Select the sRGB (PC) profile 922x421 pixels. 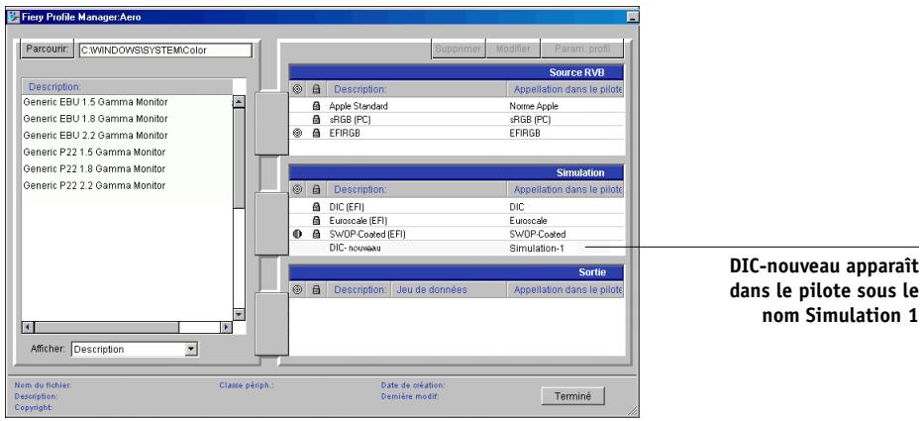click(x=350, y=119)
